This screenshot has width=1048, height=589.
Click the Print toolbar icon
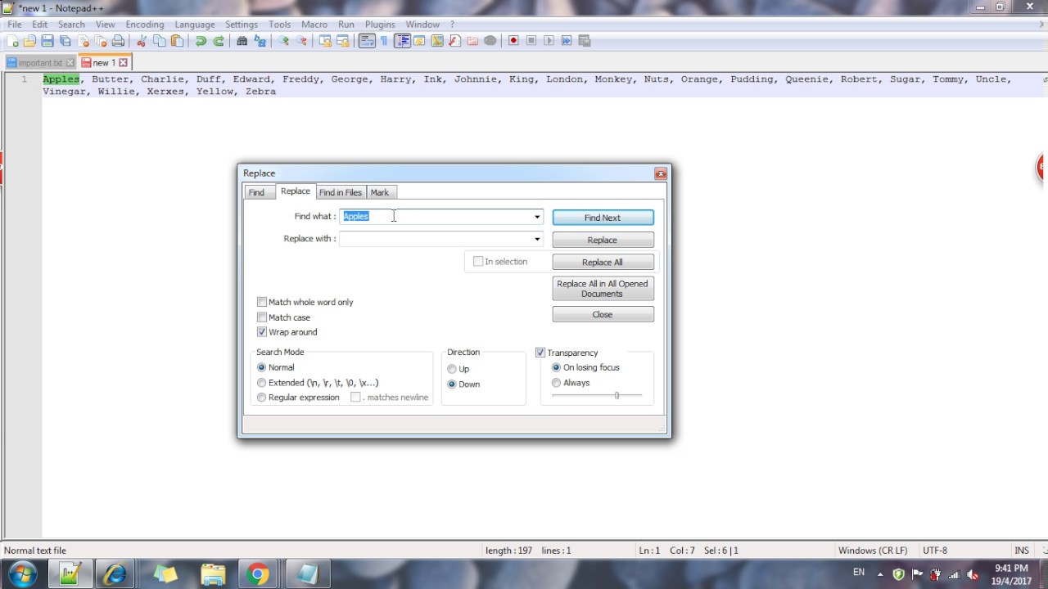coord(119,41)
